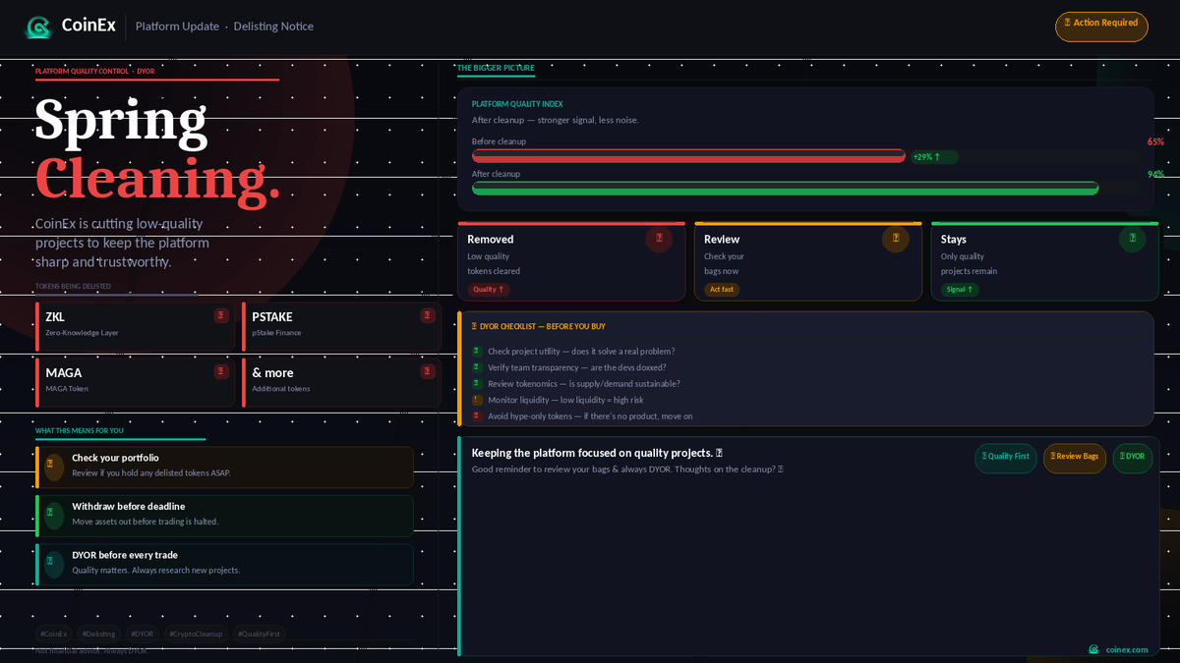Click the round orange icon on the Review card
Viewport: 1180px width, 663px height.
click(x=896, y=239)
